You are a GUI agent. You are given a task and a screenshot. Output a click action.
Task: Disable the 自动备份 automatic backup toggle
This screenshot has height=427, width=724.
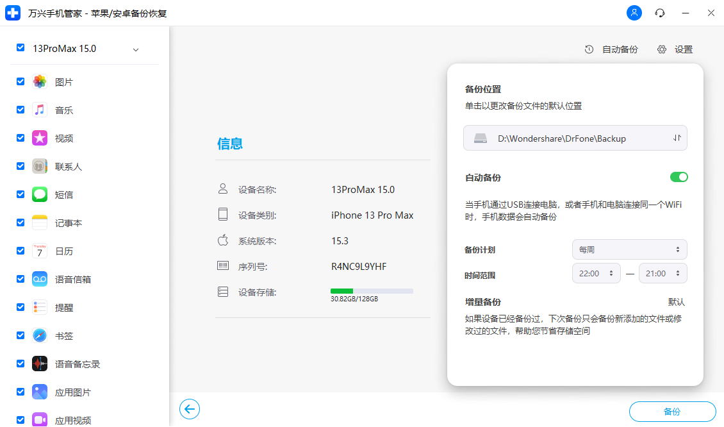(x=679, y=177)
